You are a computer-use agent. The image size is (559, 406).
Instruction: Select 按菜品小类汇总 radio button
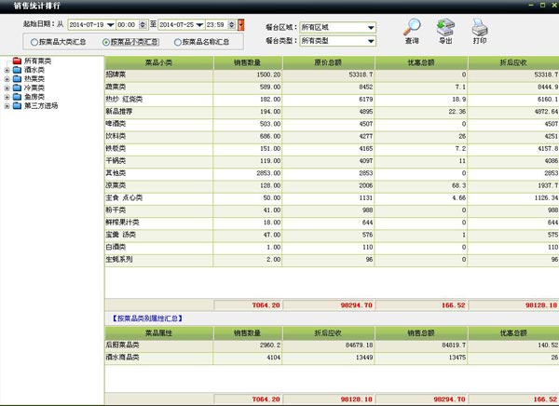[x=105, y=42]
